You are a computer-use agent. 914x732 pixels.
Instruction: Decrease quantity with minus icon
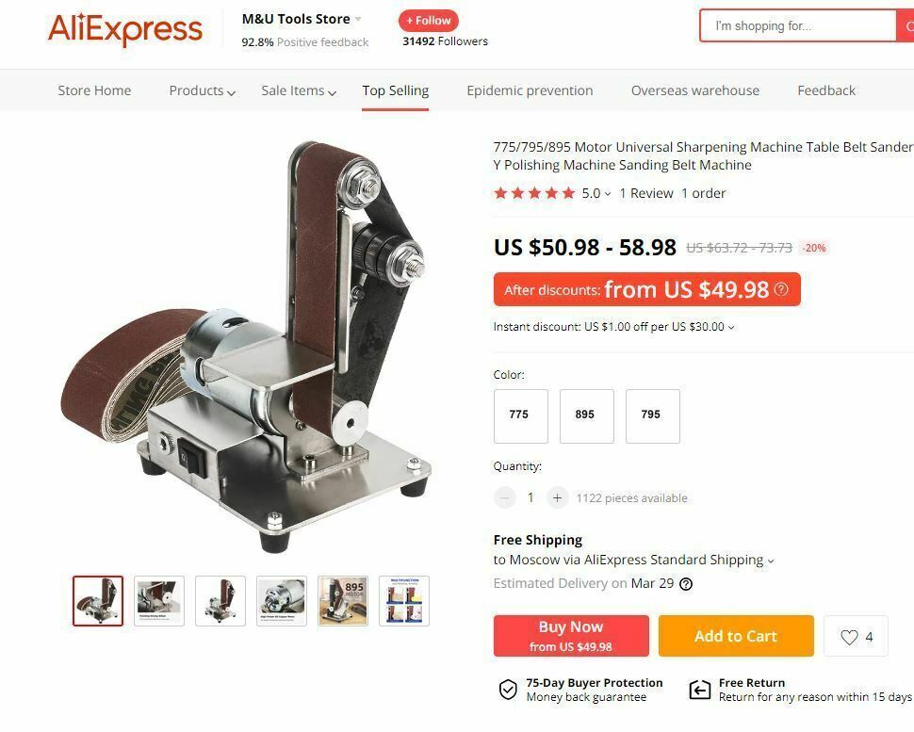[505, 497]
